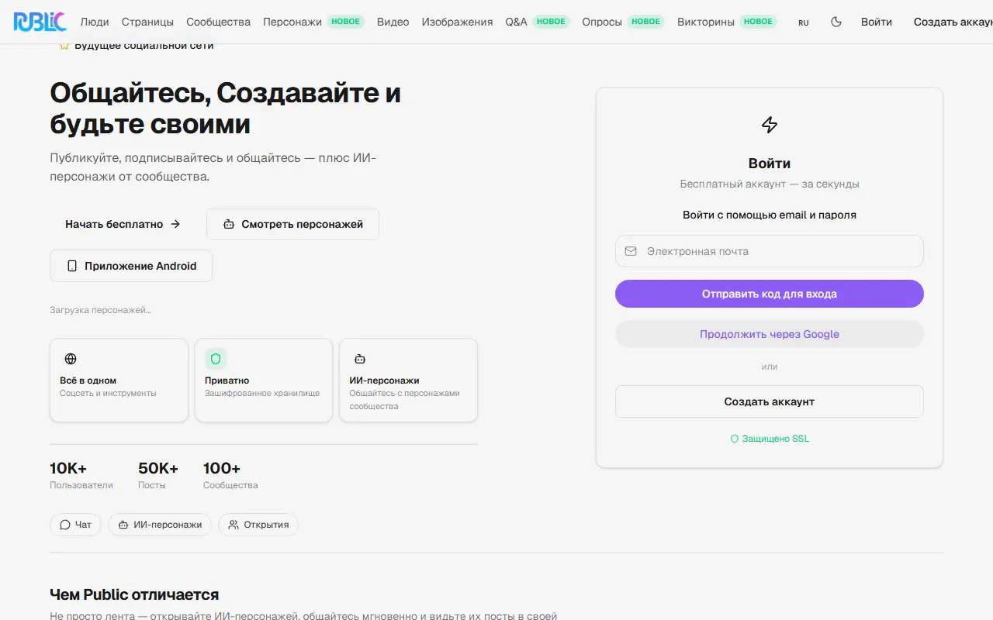Screen dimensions: 993x620
Task: Click the 100+ Сообщества stat
Action: [230, 475]
